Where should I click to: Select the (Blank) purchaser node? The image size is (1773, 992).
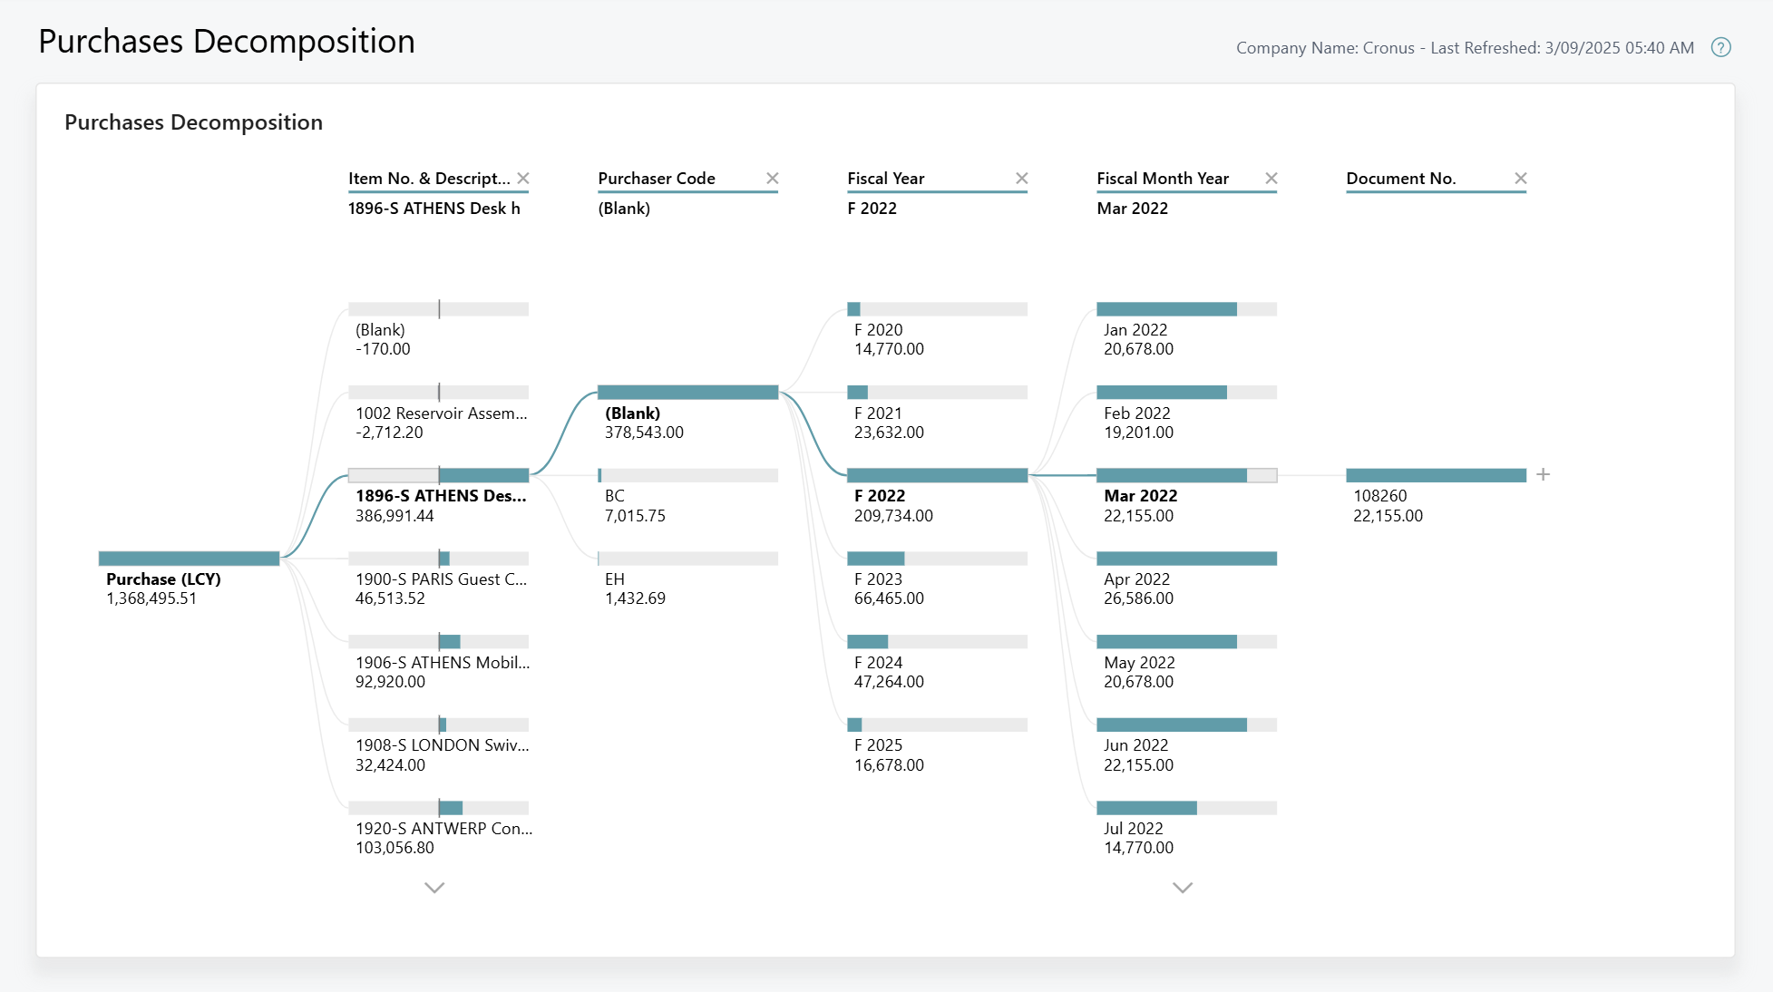click(x=687, y=392)
